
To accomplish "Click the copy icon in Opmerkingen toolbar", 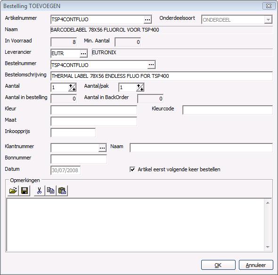I will [51, 191].
